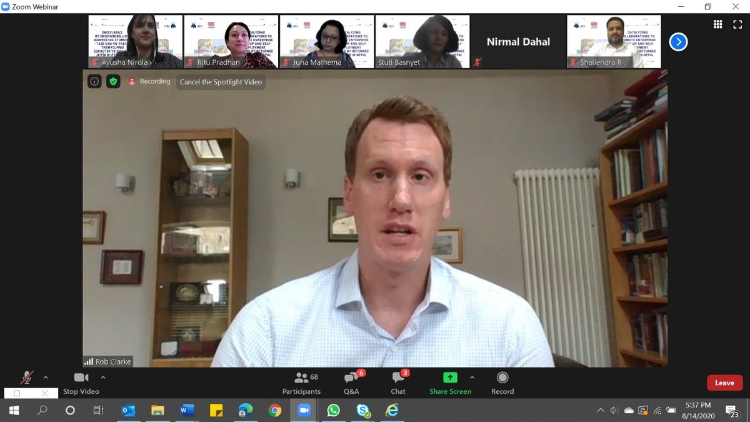The width and height of the screenshot is (750, 422).
Task: Click Rob Clarke name label
Action: pyautogui.click(x=107, y=361)
